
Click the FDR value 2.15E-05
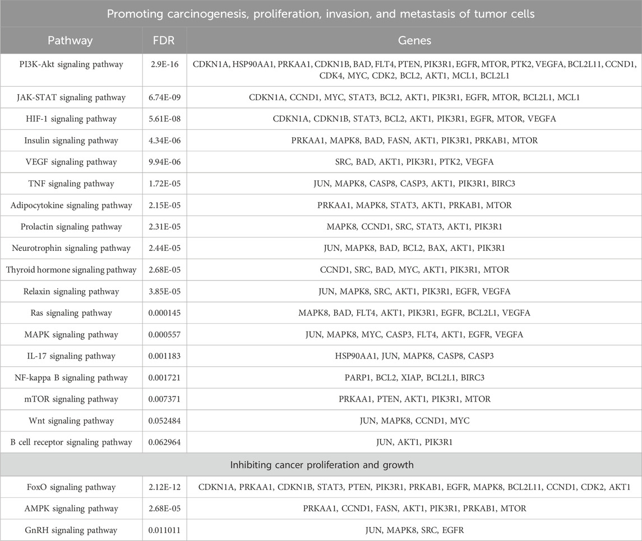(165, 206)
